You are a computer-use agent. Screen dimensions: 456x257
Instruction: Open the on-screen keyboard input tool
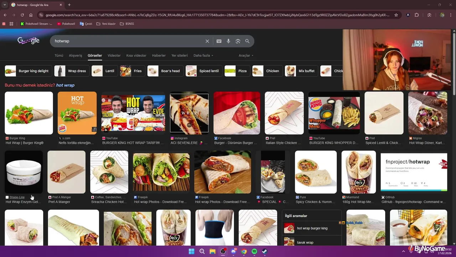(x=219, y=41)
